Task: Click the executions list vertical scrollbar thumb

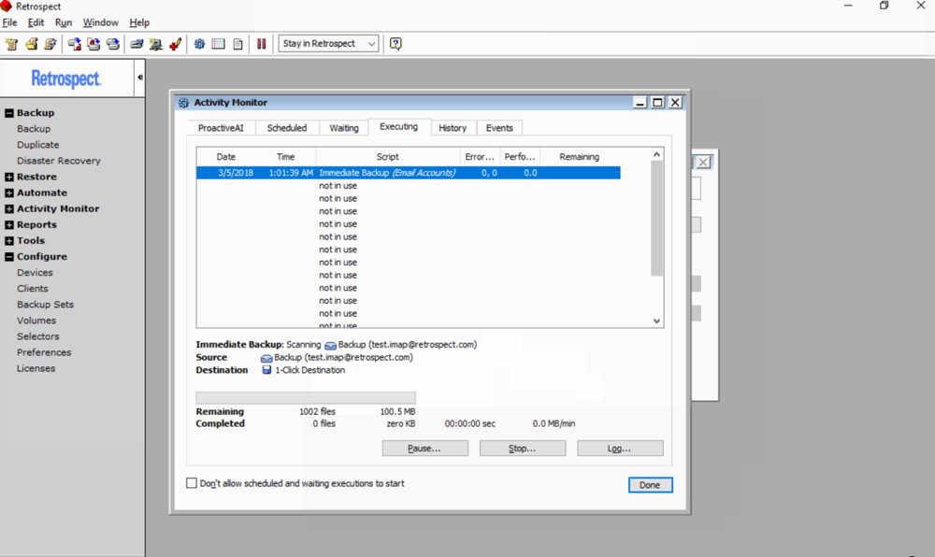Action: point(656,219)
